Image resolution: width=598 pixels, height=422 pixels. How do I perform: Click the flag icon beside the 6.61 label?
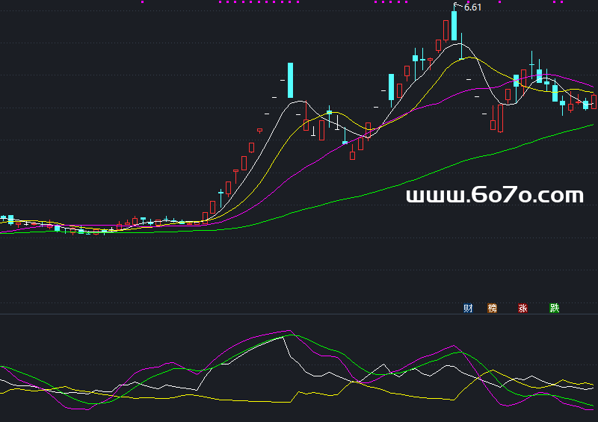coord(457,5)
